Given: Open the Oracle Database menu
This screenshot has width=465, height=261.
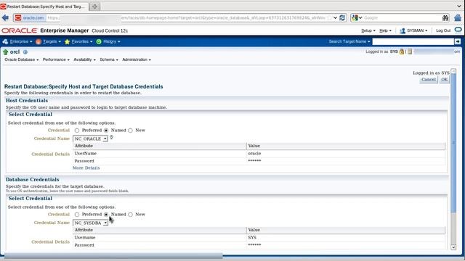Looking at the screenshot, I should click(21, 59).
